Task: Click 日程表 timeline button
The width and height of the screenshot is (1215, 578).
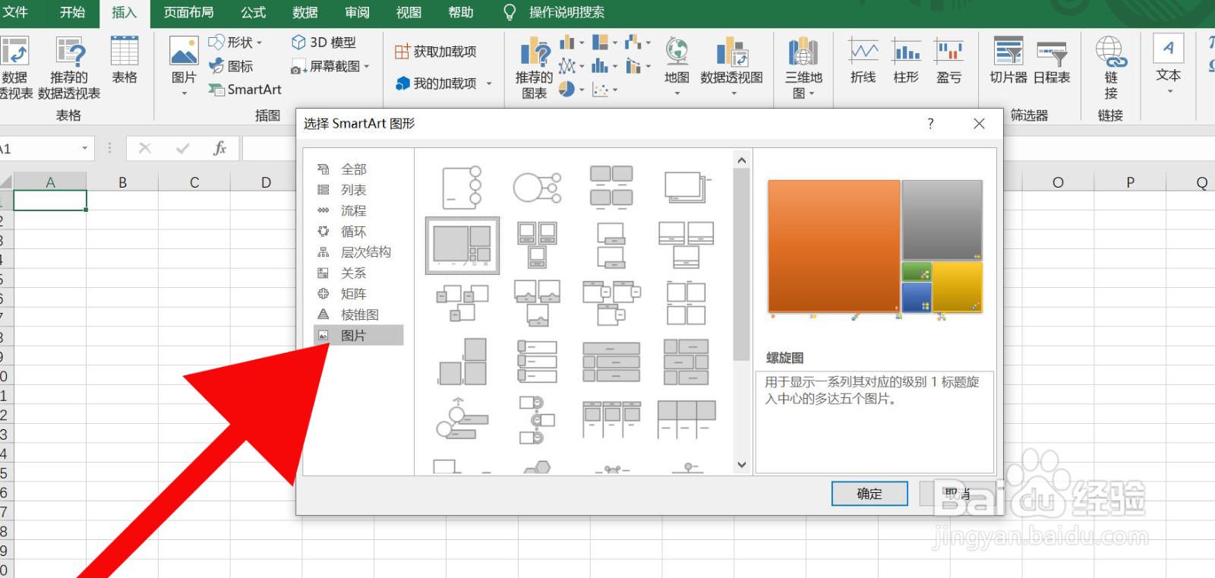Action: (1052, 61)
